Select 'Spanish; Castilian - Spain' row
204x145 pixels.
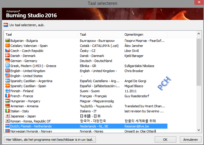28,86
